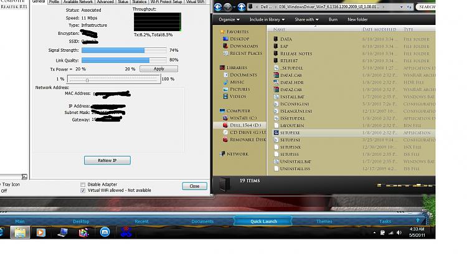
Task: Open the Maxthon browser taskbar icon
Action: [105, 232]
